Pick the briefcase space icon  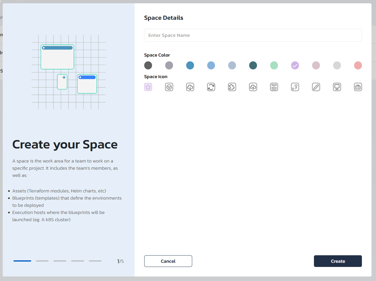click(x=358, y=87)
